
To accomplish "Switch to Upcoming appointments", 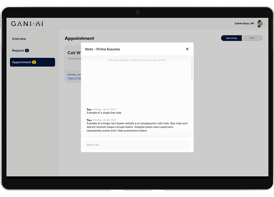I will pos(231,38).
